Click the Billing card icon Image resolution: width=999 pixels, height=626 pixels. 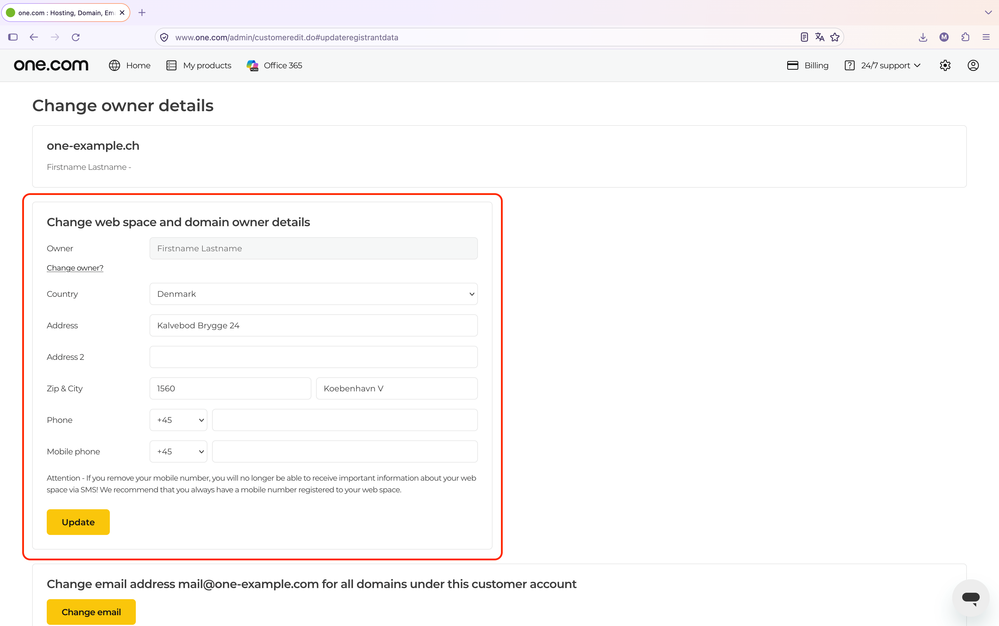pyautogui.click(x=793, y=65)
